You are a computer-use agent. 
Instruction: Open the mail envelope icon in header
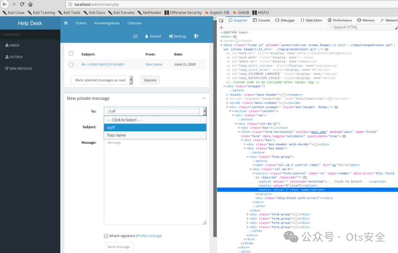(x=136, y=36)
